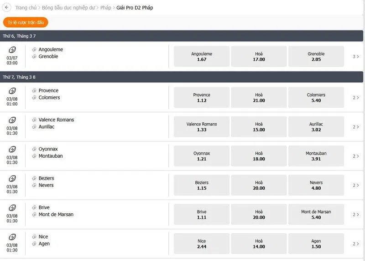Click the small icon beside Mont de Marsan team

tap(34, 215)
